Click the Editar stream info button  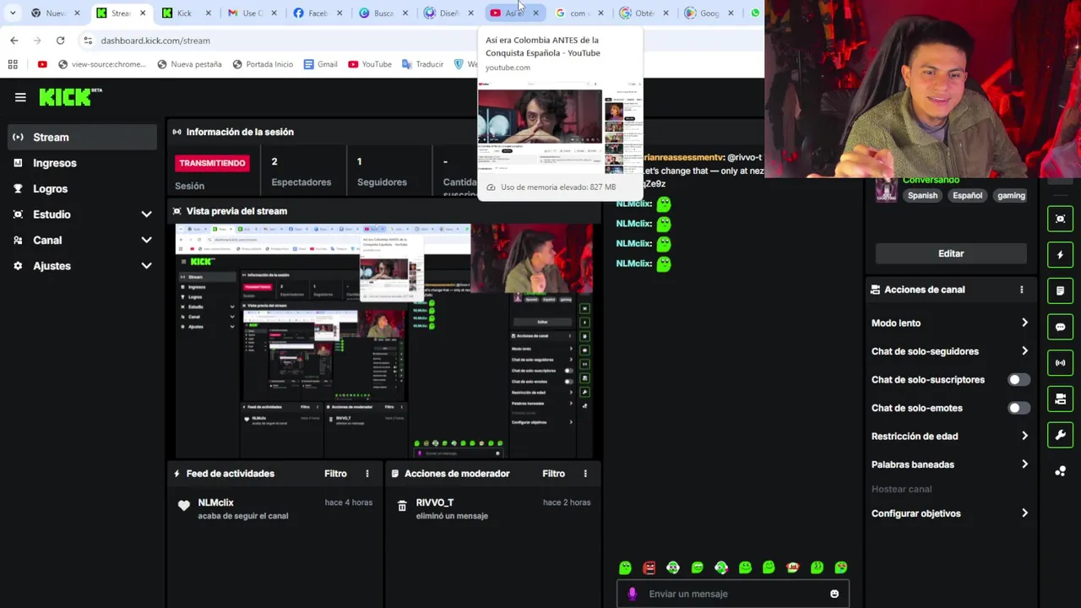click(x=951, y=253)
